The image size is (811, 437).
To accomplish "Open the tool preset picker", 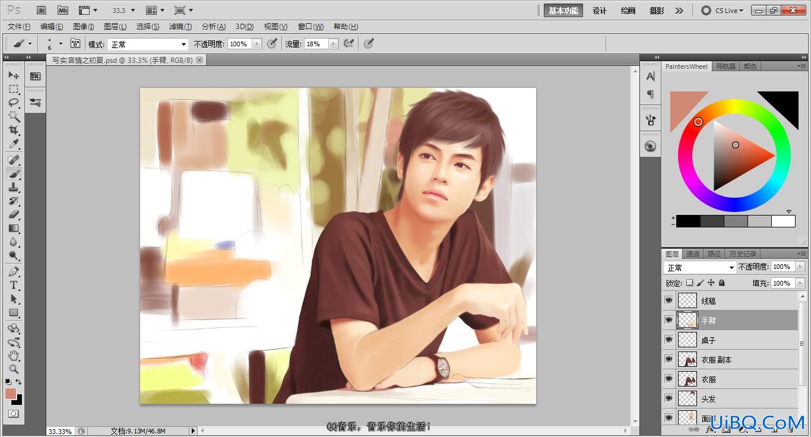I will (22, 43).
